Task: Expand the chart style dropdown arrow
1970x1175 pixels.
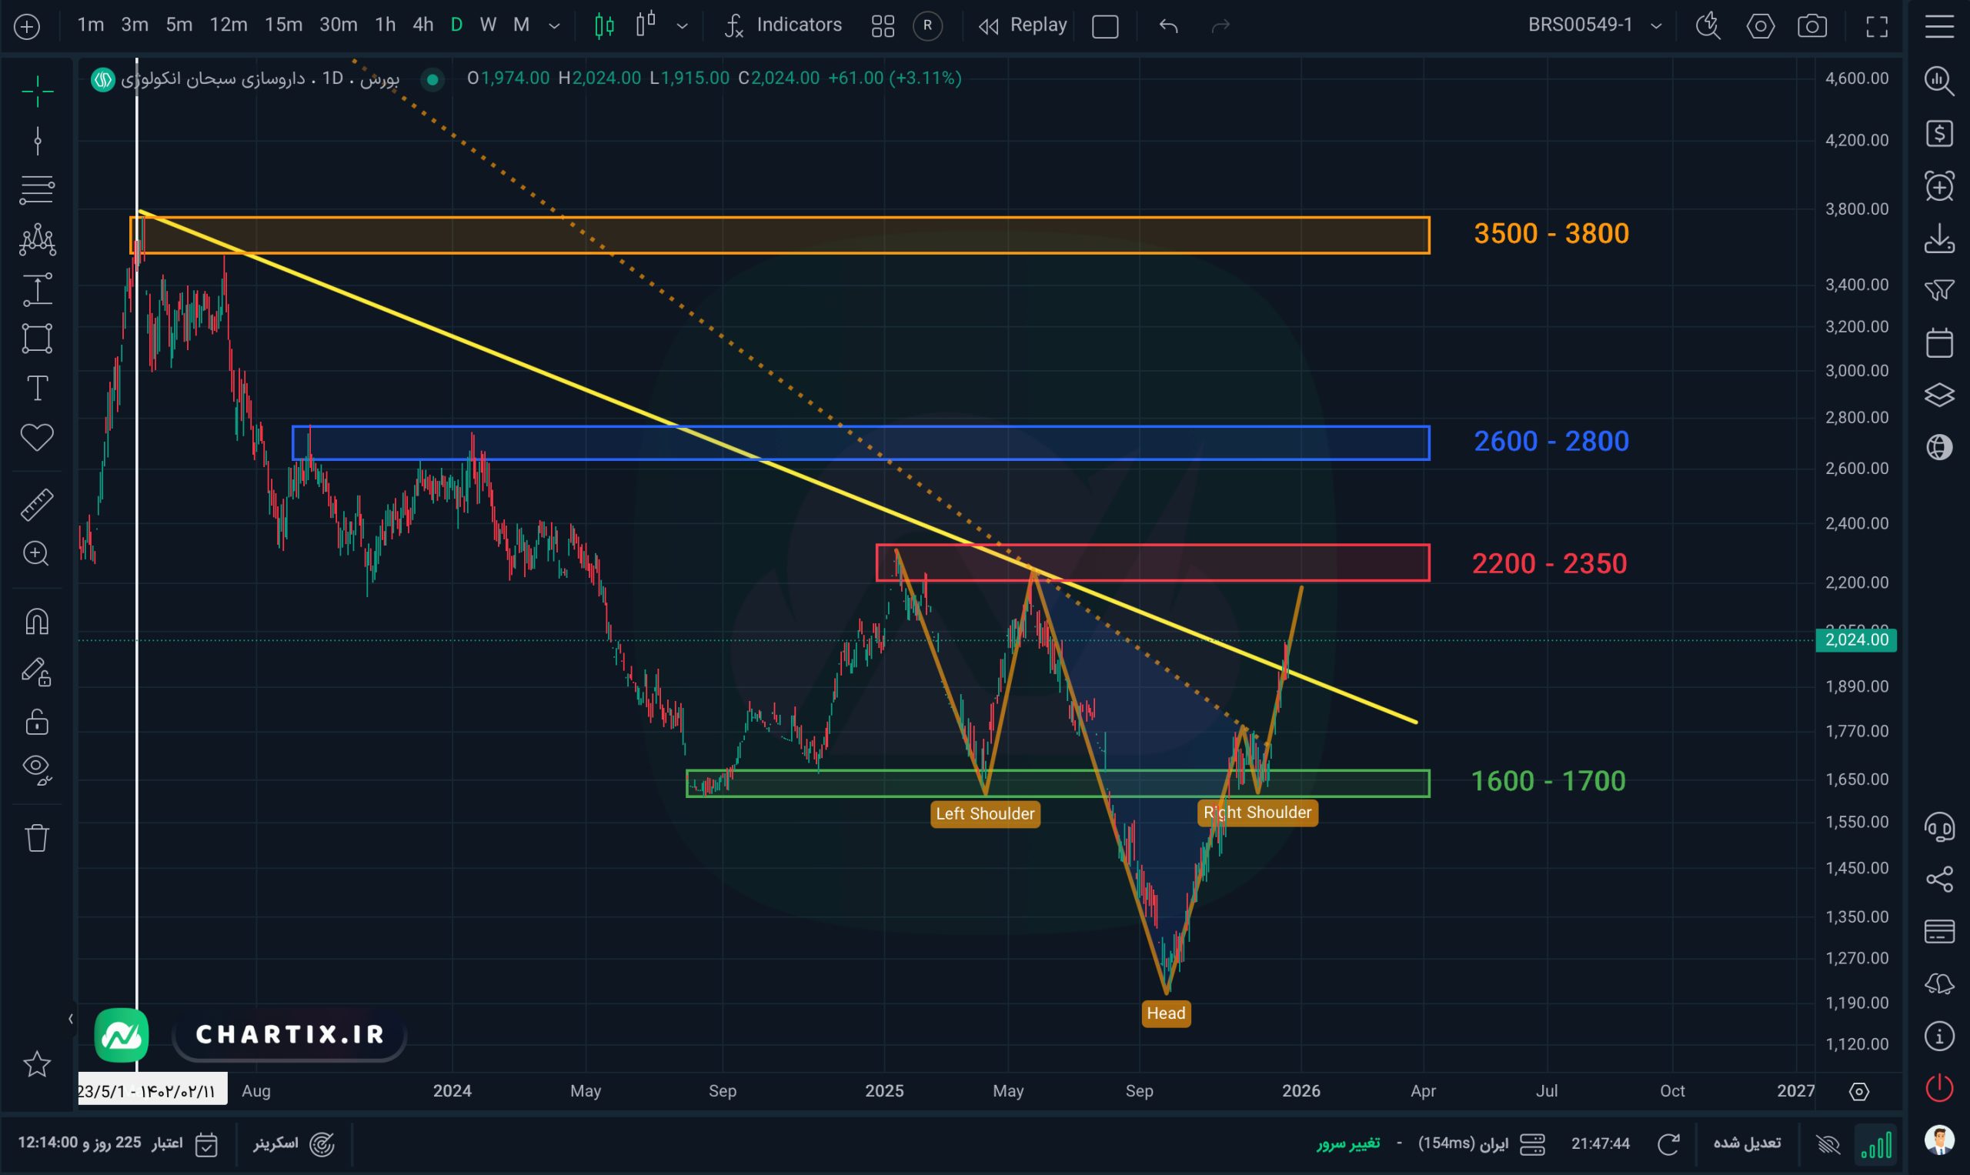Action: pyautogui.click(x=682, y=26)
